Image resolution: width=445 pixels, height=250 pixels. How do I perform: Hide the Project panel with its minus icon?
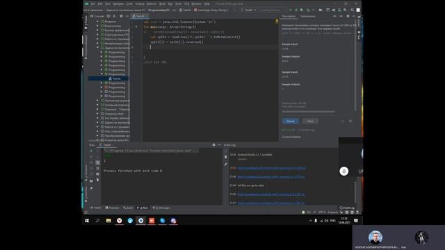pos(127,16)
